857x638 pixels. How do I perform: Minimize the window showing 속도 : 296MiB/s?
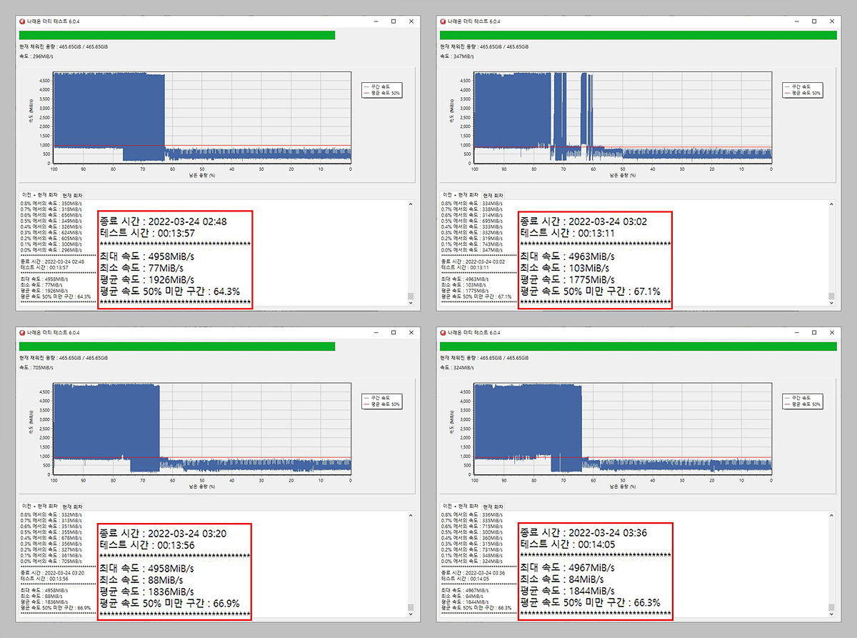point(376,21)
